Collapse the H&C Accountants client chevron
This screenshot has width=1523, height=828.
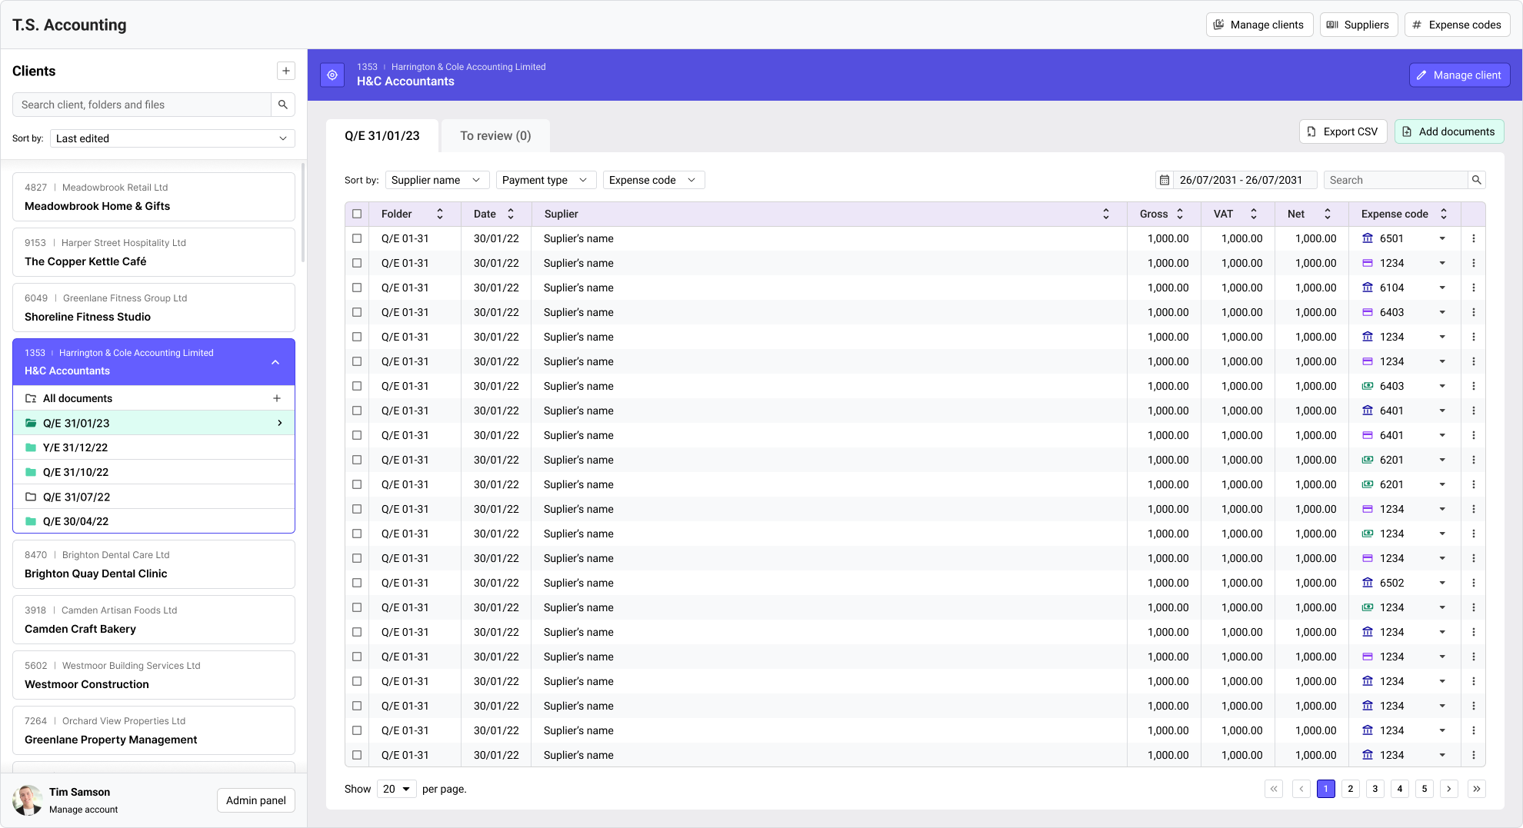tap(275, 362)
